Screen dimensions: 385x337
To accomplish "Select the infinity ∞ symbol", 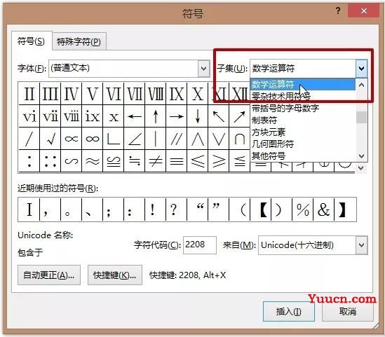I will [x=93, y=139].
